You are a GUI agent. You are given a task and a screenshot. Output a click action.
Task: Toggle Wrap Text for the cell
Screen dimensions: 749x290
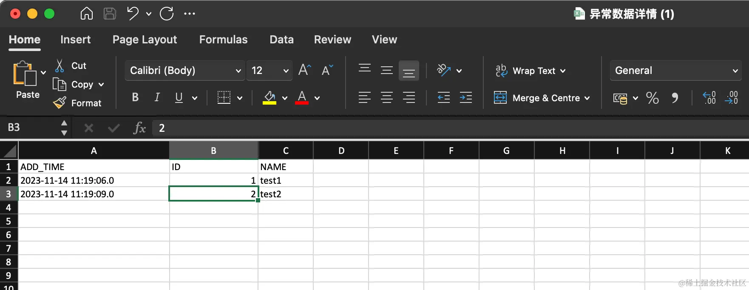530,71
